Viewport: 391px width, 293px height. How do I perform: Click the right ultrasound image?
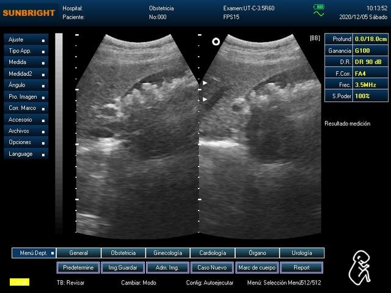click(260, 136)
